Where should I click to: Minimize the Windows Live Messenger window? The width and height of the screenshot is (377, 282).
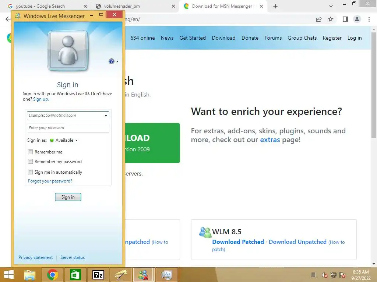[91, 15]
